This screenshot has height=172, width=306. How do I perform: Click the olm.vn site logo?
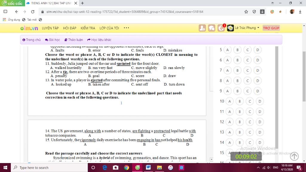click(29, 28)
